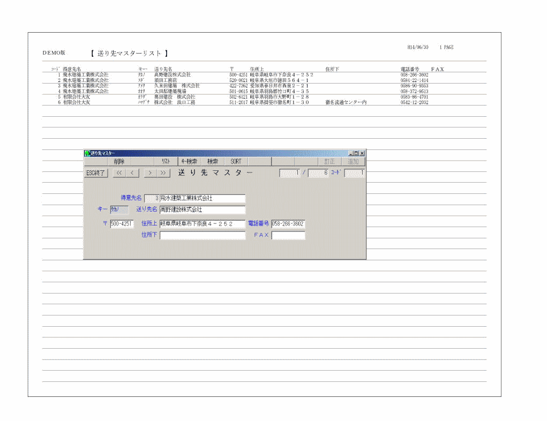Click the empty FAX input field
This screenshot has width=547, height=421.
288,235
